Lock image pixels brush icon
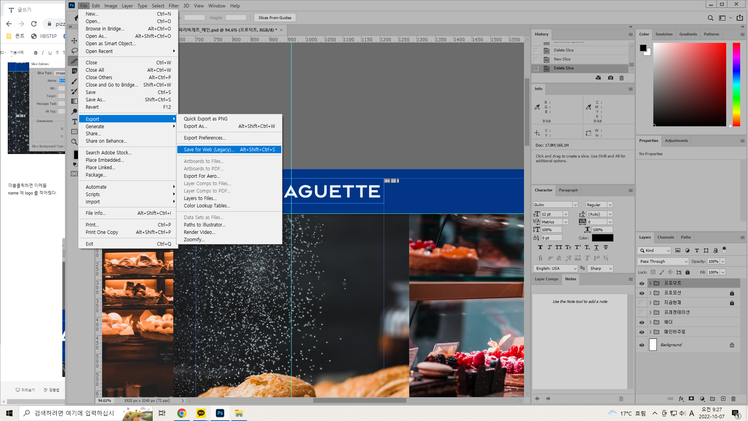Screen dimensions: 748x421 click(x=662, y=272)
